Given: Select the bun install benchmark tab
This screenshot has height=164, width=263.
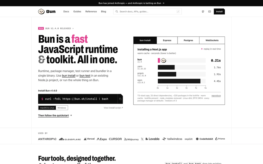Looking at the screenshot, I should pyautogui.click(x=145, y=40).
